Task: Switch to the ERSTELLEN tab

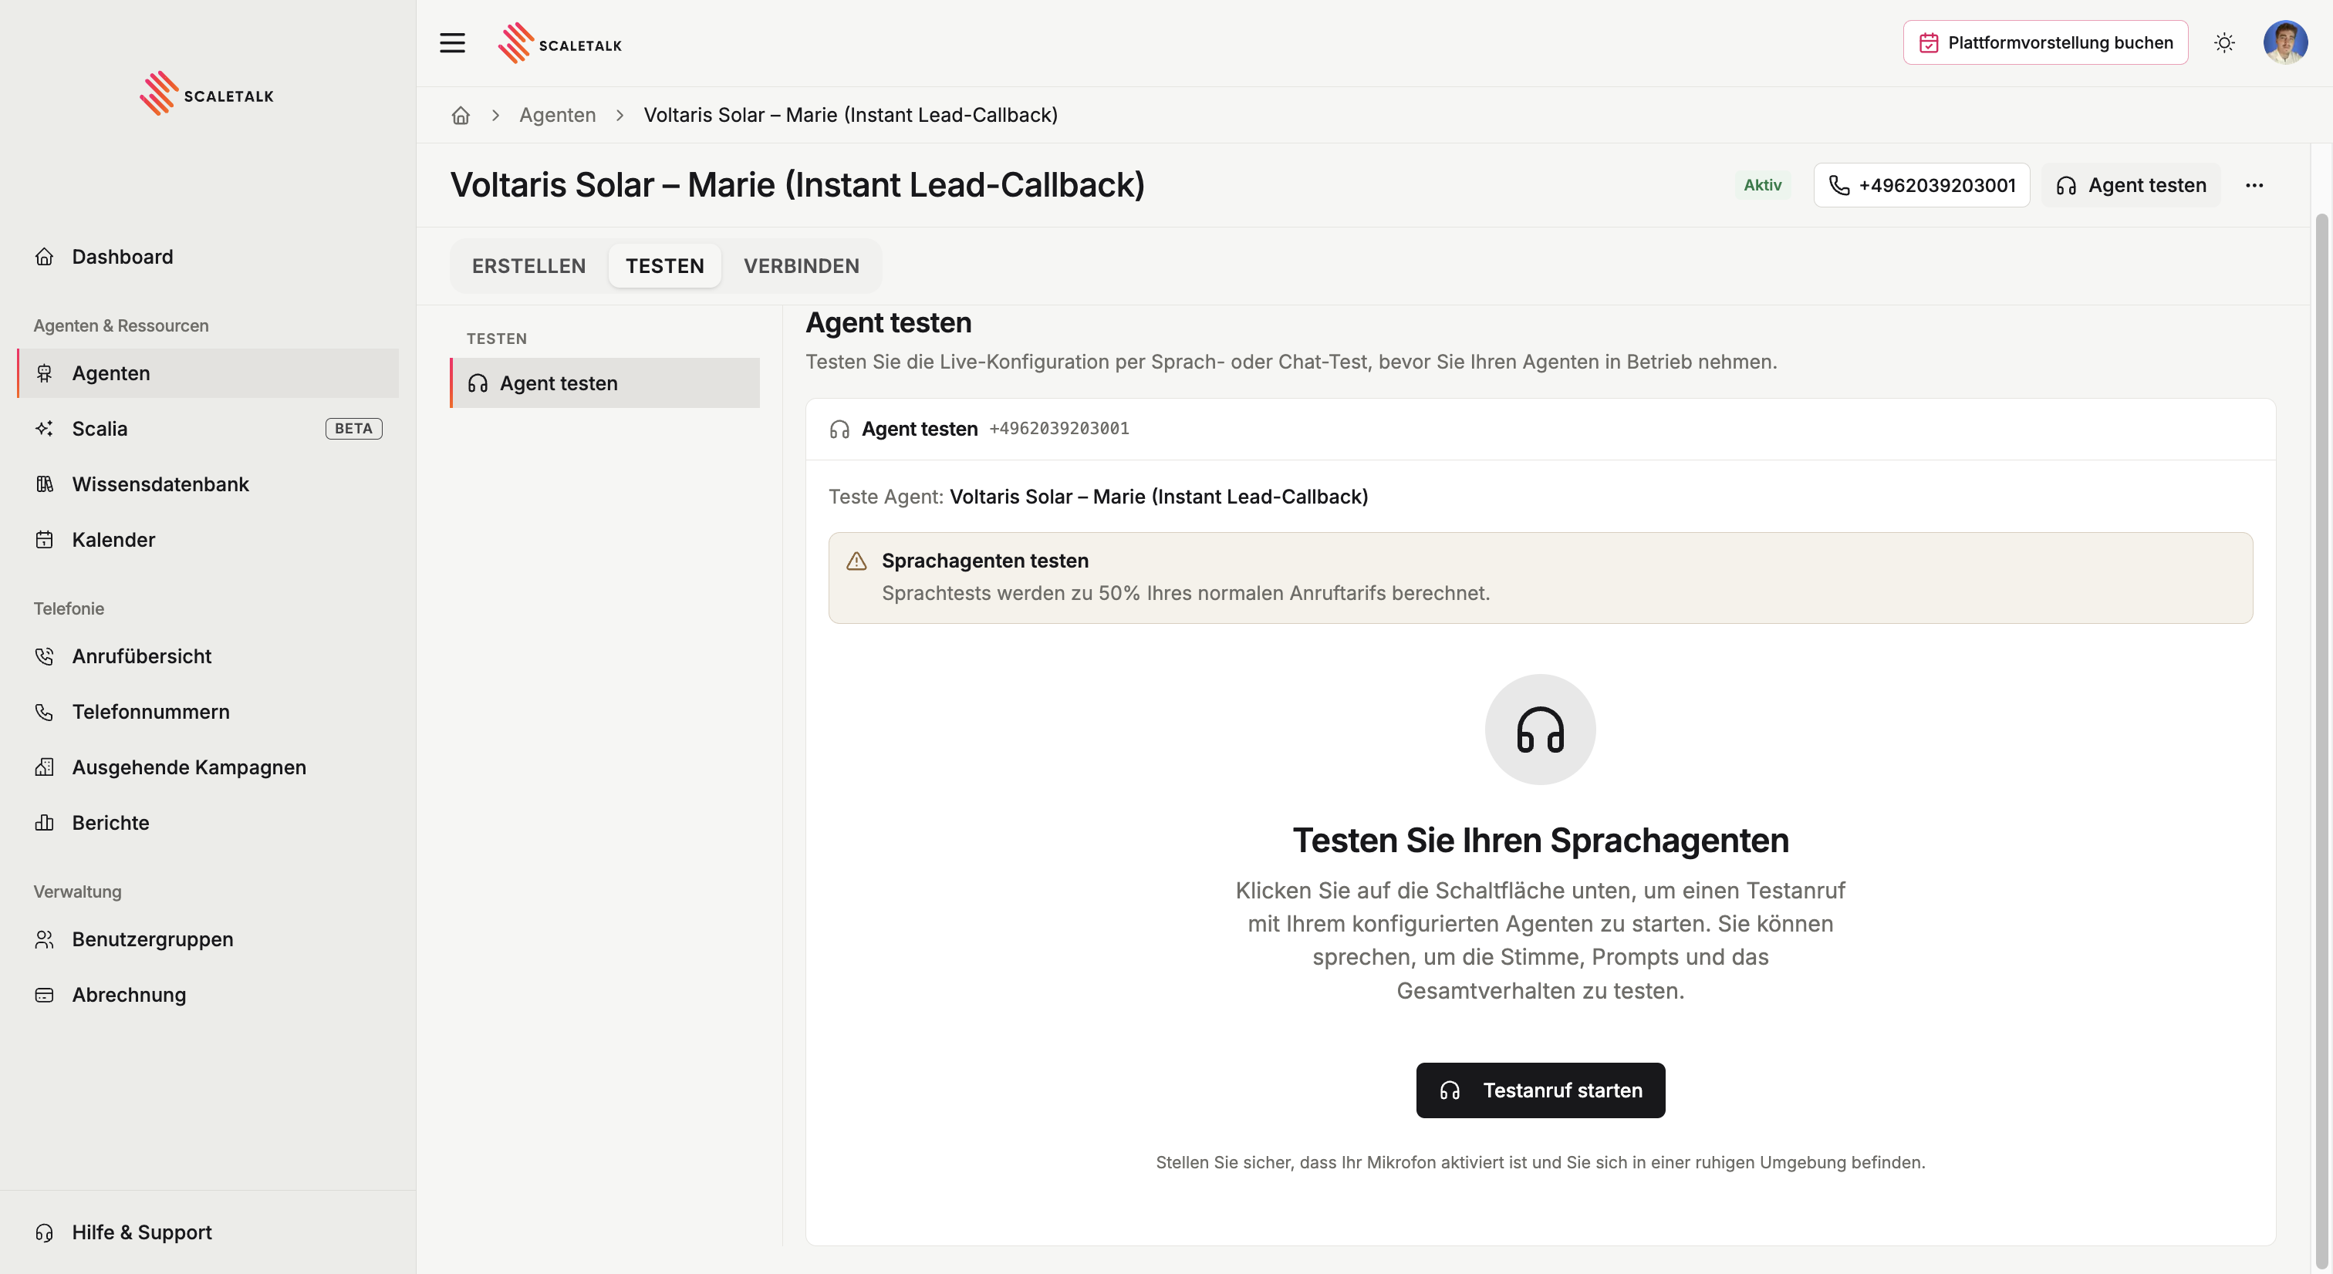Action: (529, 265)
